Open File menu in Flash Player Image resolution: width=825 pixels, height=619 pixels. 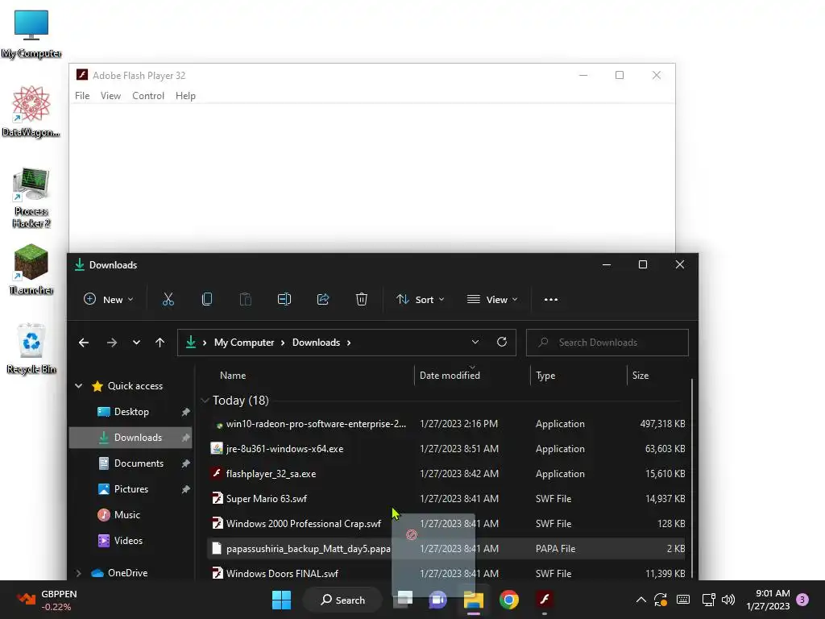(82, 96)
